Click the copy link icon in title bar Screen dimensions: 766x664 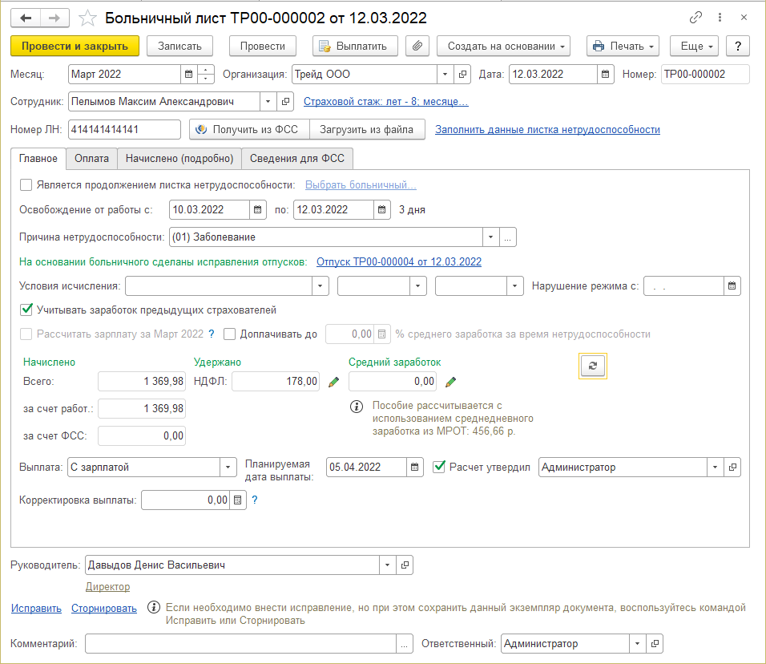(695, 18)
